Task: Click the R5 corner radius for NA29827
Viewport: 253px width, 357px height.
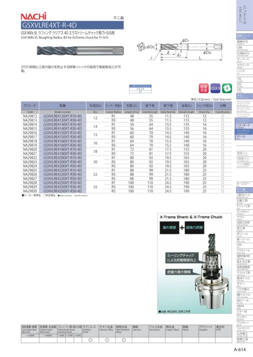Action: coord(113,178)
